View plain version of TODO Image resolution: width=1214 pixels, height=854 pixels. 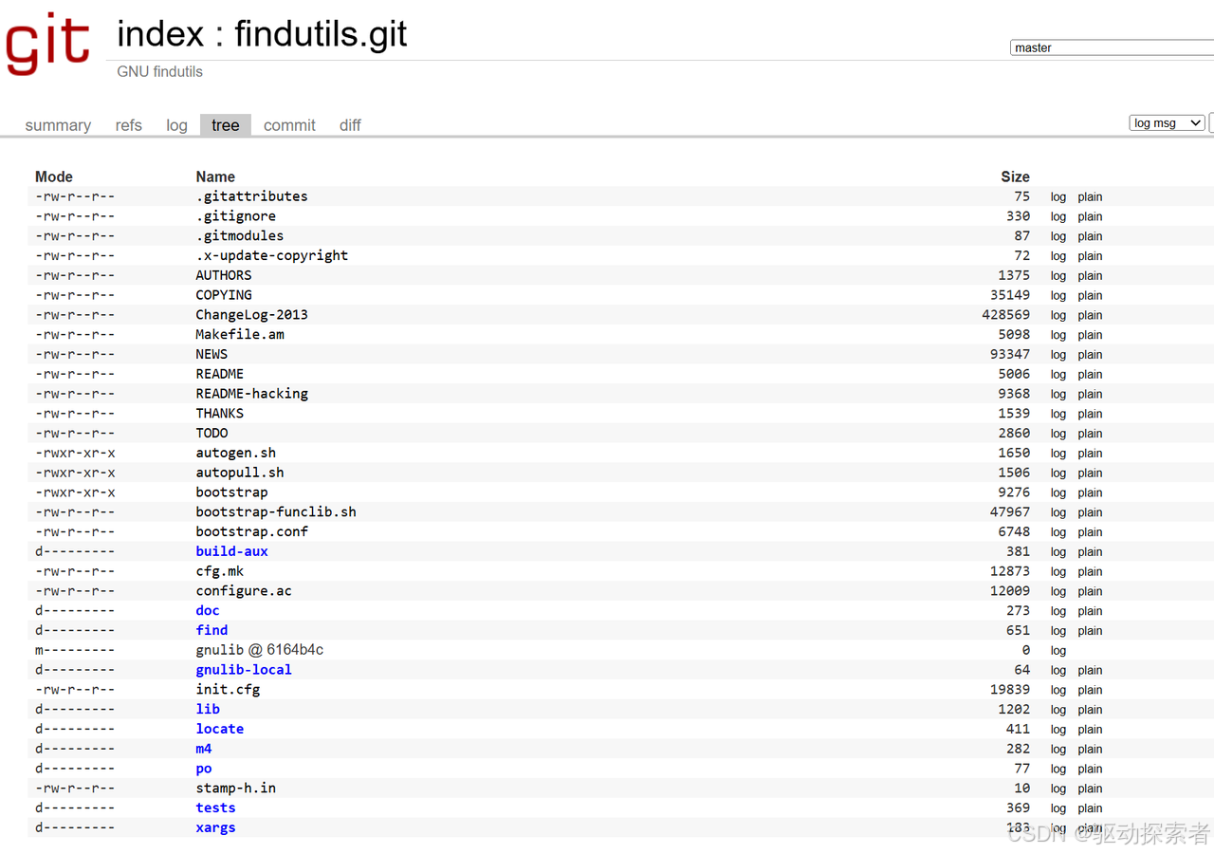click(x=1090, y=434)
